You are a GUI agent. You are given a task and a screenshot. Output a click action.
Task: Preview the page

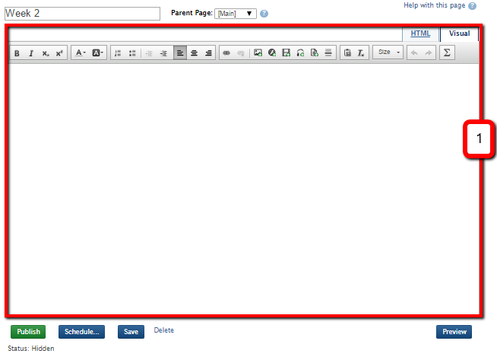click(454, 332)
